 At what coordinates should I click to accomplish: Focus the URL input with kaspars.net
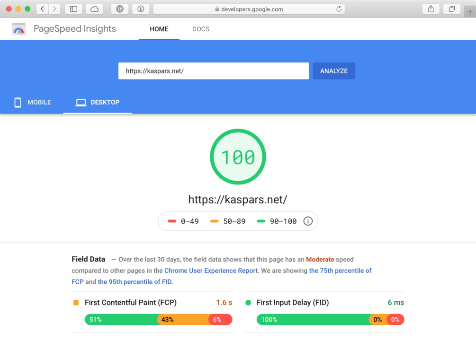coord(214,71)
